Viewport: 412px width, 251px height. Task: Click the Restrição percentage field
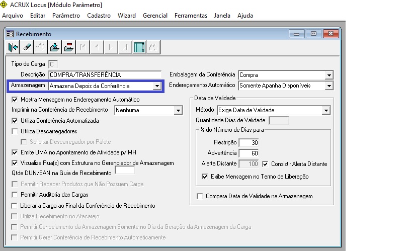[x=249, y=143]
